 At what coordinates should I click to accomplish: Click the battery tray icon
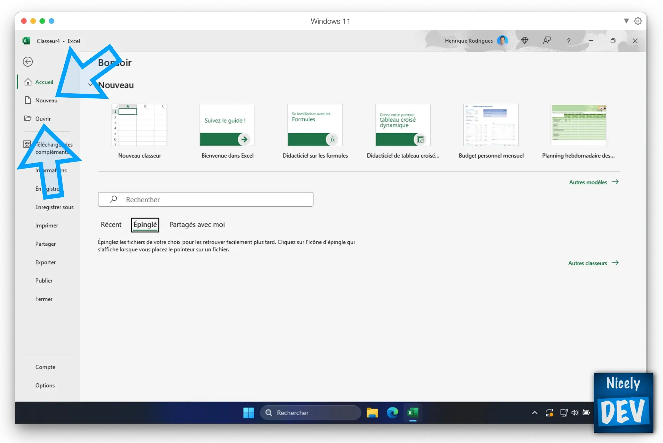586,413
